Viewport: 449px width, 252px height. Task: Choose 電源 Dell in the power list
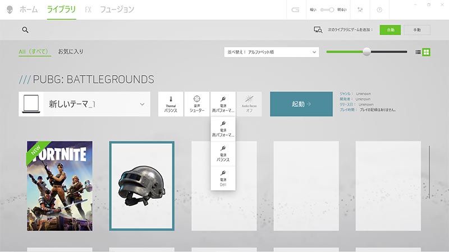click(223, 178)
